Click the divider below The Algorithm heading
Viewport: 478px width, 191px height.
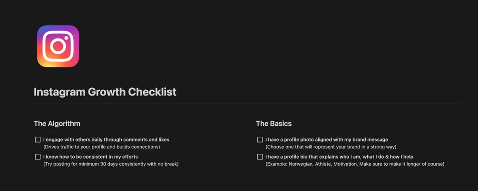click(136, 132)
